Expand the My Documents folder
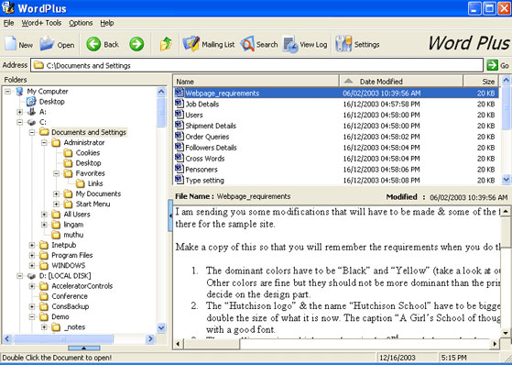This screenshot has width=512, height=365. pyautogui.click(x=56, y=194)
